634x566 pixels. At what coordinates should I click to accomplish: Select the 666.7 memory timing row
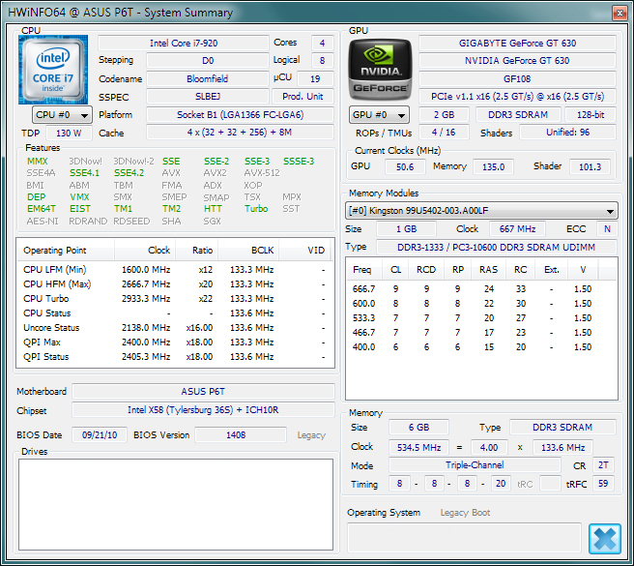tap(473, 289)
